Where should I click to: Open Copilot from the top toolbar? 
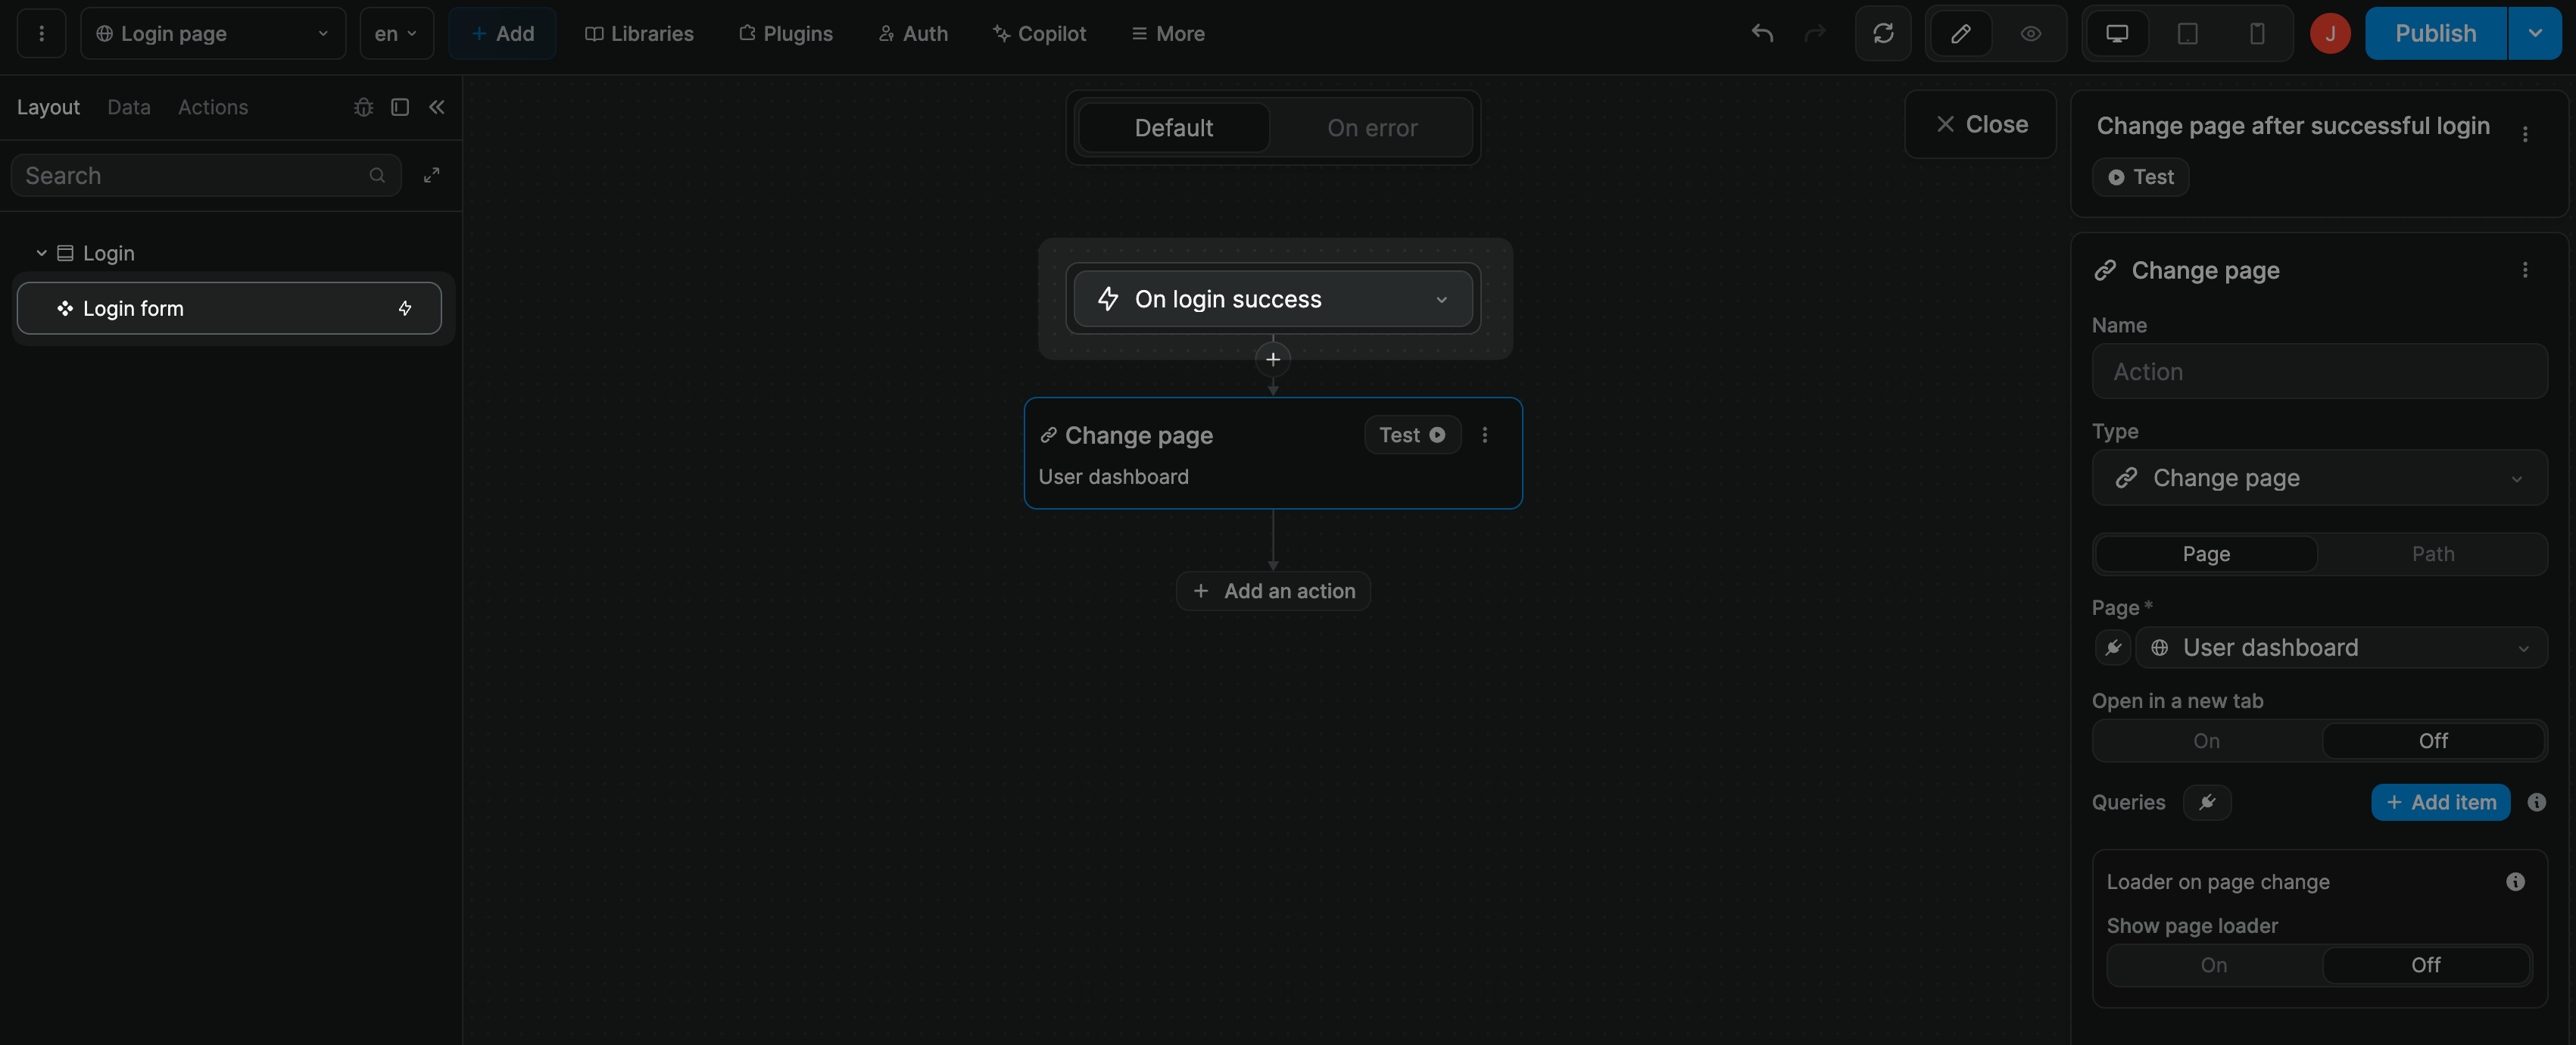point(1039,33)
